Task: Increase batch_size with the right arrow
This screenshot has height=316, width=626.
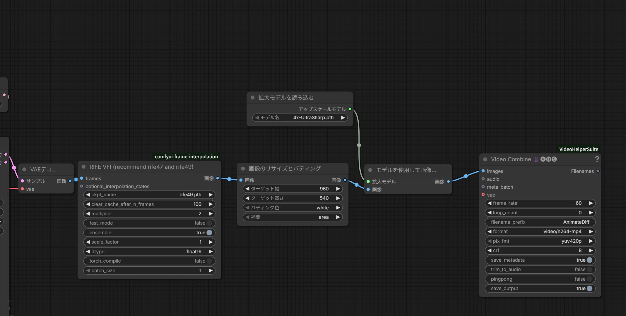Action: 211,270
